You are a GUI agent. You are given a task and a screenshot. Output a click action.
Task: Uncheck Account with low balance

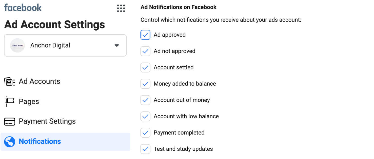tap(145, 116)
